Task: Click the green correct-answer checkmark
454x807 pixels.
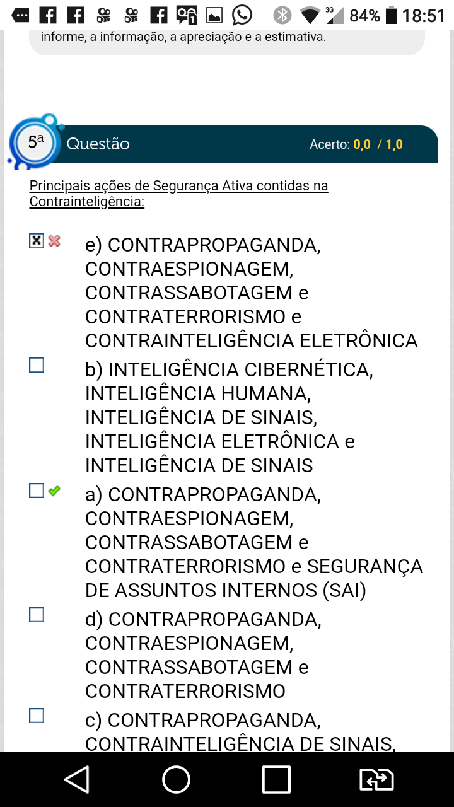Action: tap(54, 491)
